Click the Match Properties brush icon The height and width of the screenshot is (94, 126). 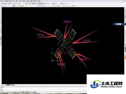click(19, 4)
